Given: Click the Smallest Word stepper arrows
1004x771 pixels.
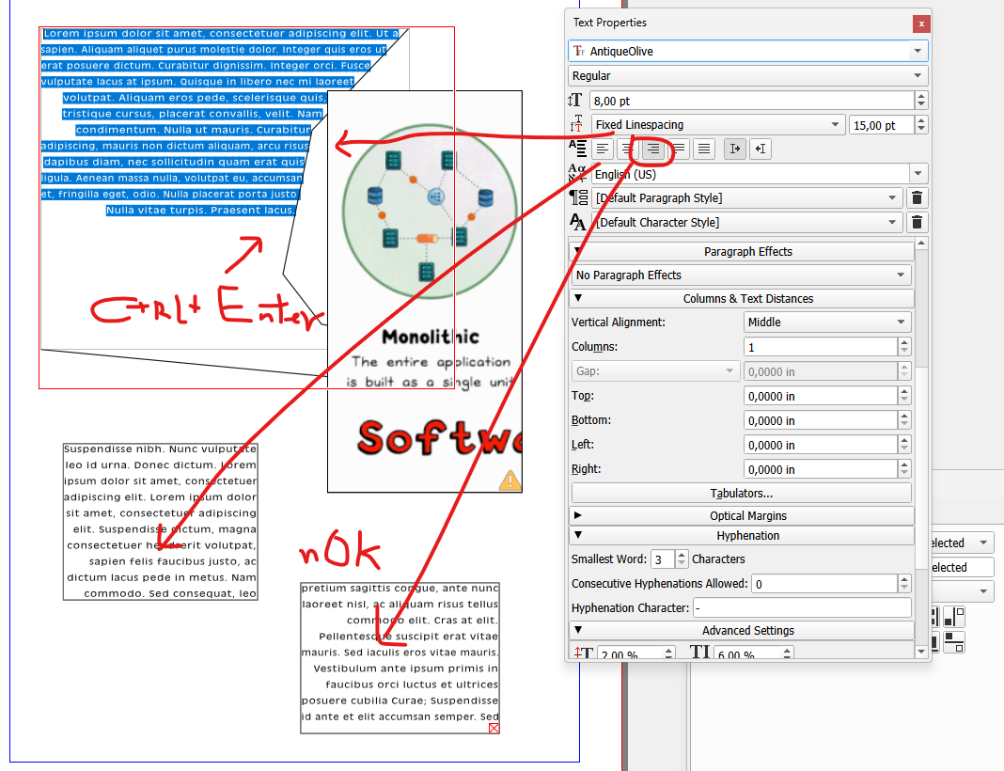Looking at the screenshot, I should [682, 559].
